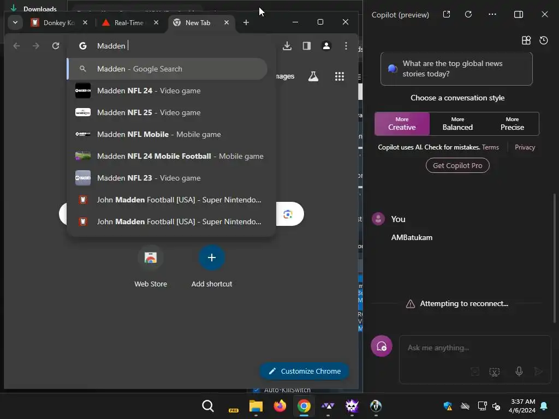Click Copilot microphone icon

[x=519, y=372]
